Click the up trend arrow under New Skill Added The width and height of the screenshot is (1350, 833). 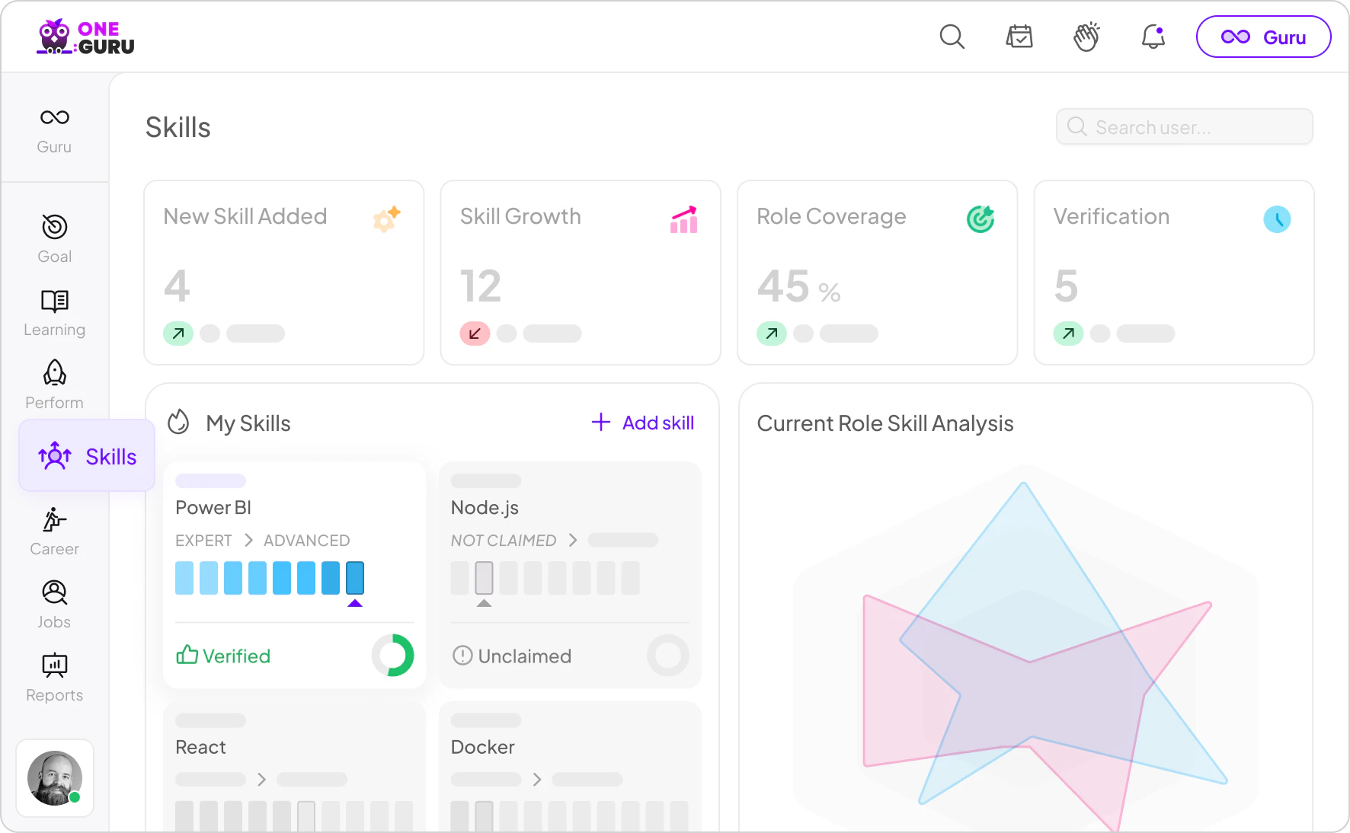178,334
